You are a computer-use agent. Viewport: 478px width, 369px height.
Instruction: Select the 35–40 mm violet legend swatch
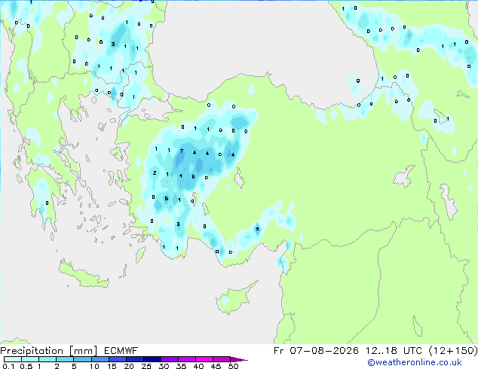tap(186, 359)
